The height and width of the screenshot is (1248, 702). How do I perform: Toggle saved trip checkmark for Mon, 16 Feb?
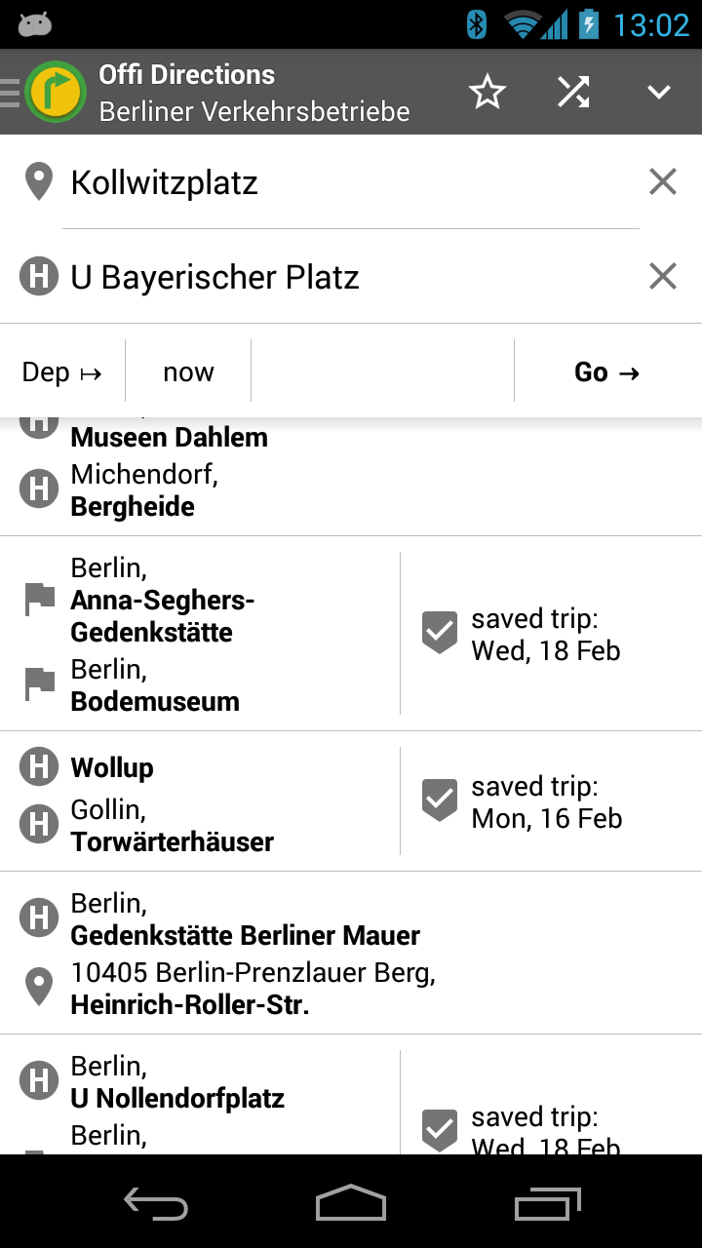point(439,800)
